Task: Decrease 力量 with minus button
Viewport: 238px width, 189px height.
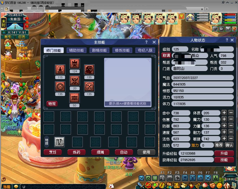Action: click(231, 126)
